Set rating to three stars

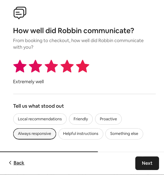tap(51, 66)
